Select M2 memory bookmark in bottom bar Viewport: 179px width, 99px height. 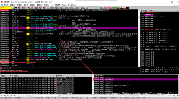5,95
